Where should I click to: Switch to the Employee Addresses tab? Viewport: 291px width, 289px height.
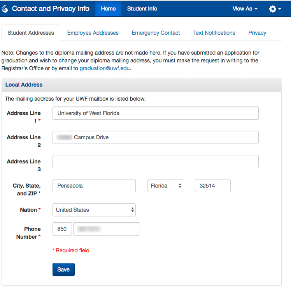pyautogui.click(x=93, y=33)
